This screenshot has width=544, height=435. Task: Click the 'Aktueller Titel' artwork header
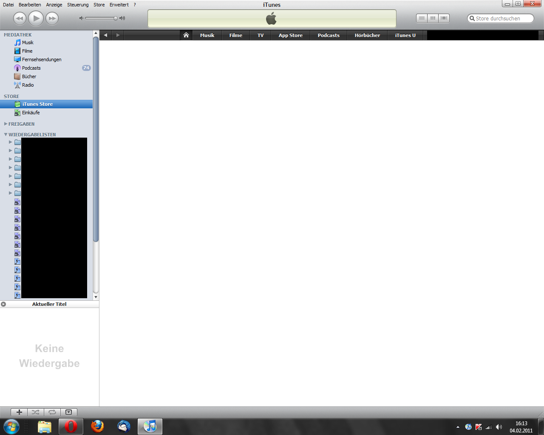[x=49, y=304]
